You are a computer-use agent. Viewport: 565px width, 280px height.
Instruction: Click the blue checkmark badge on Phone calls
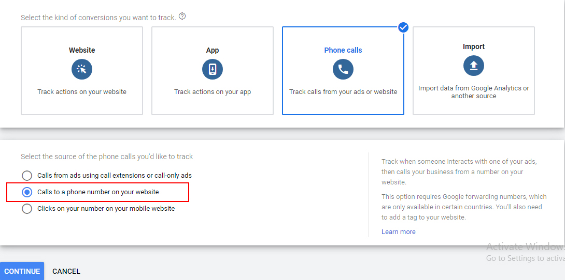(x=403, y=27)
